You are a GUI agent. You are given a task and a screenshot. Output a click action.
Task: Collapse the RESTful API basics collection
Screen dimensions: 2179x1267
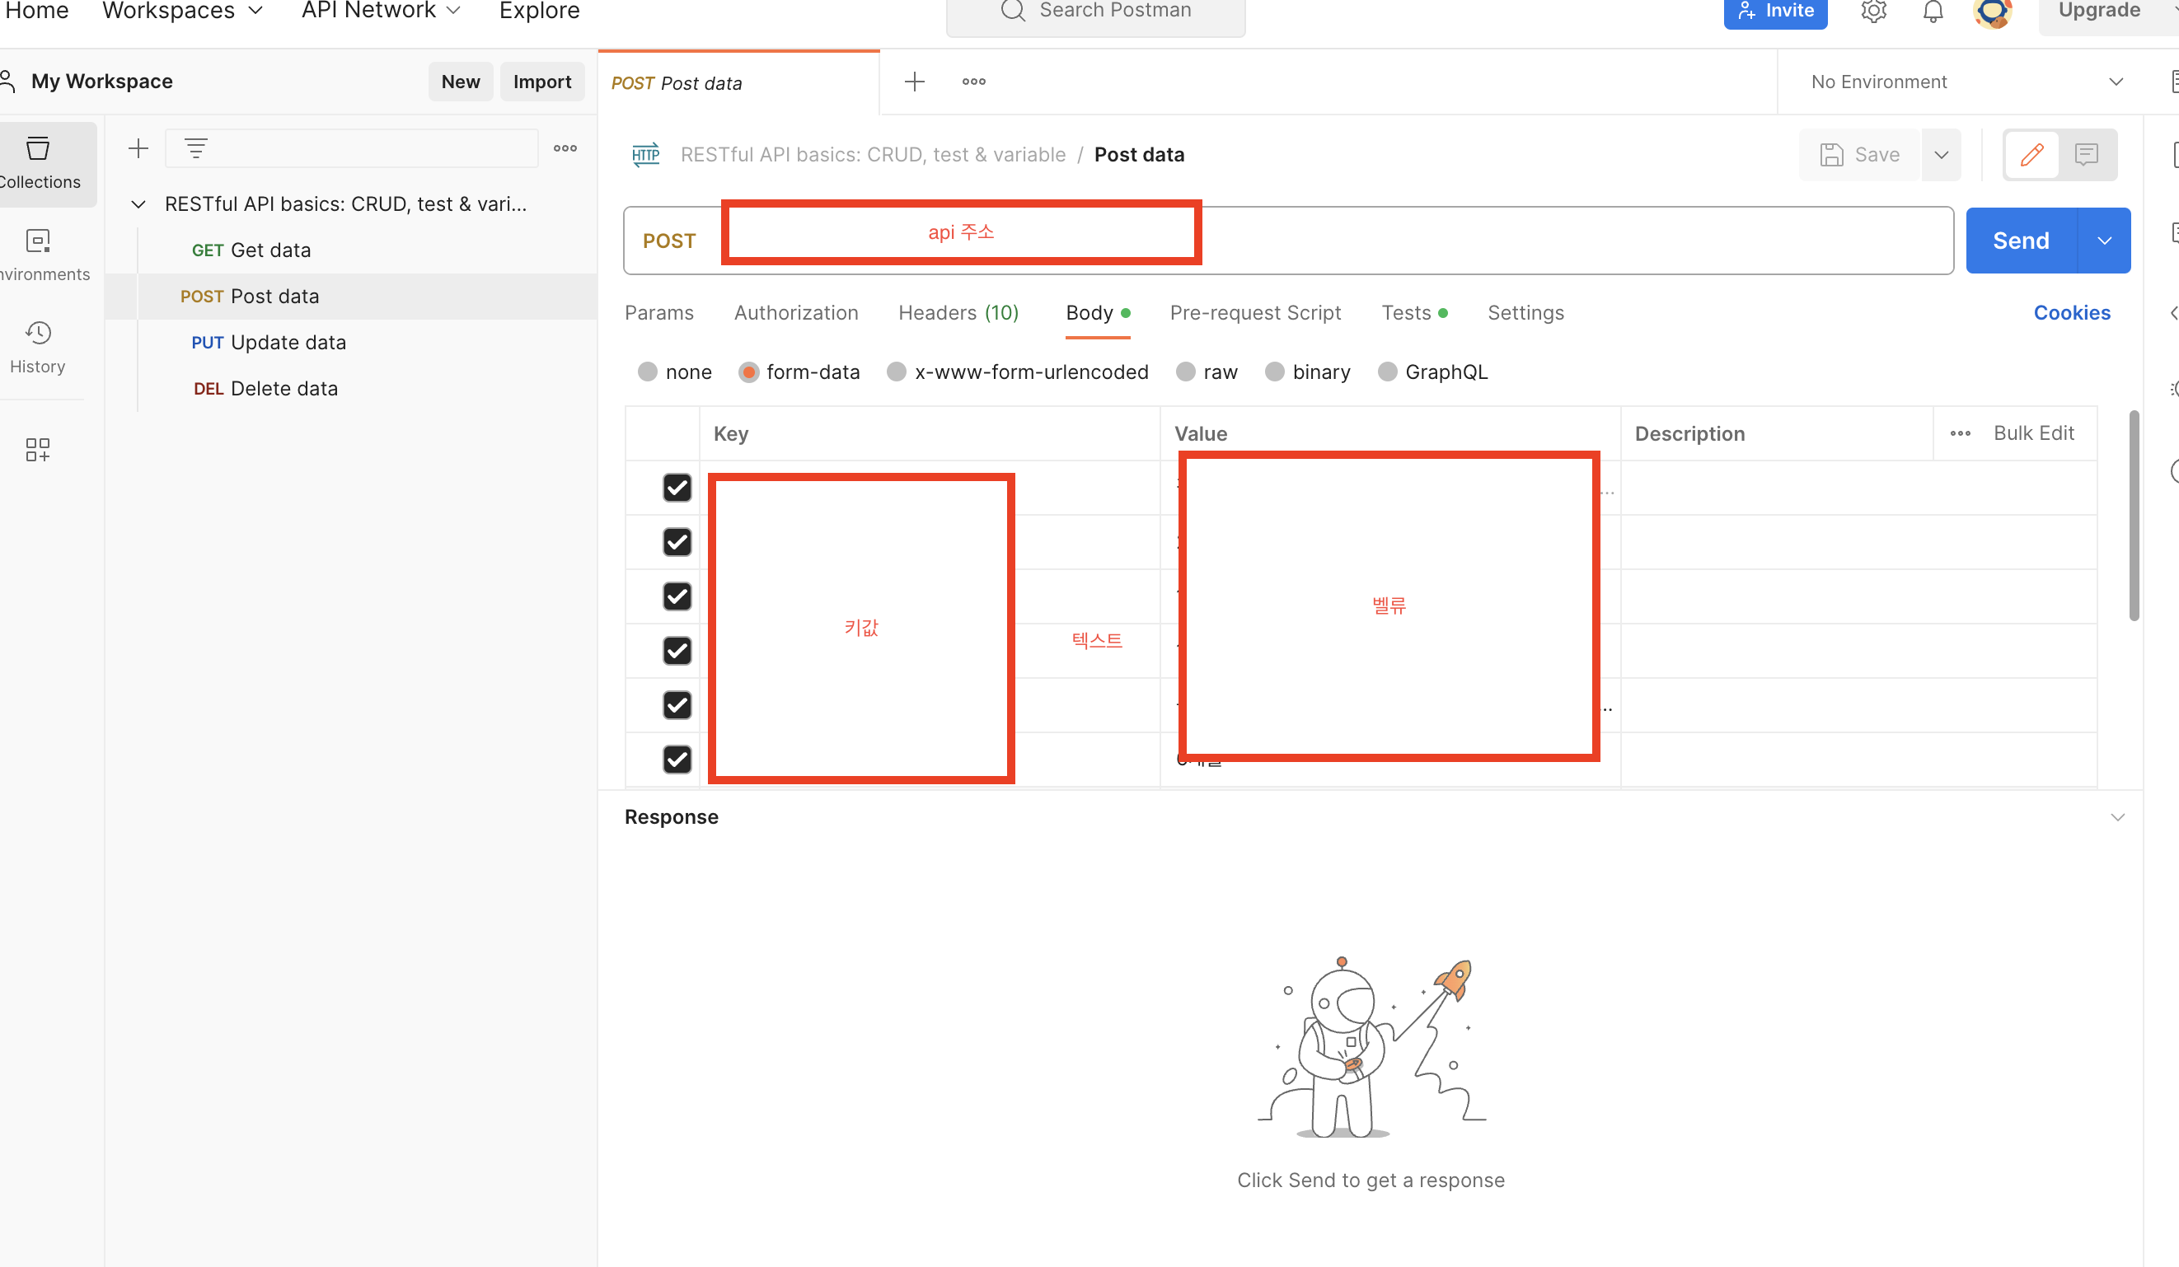pos(138,204)
